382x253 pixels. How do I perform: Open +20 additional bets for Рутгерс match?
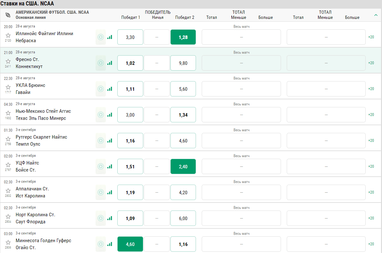click(371, 141)
